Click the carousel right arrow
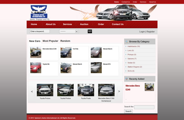 point(119,91)
